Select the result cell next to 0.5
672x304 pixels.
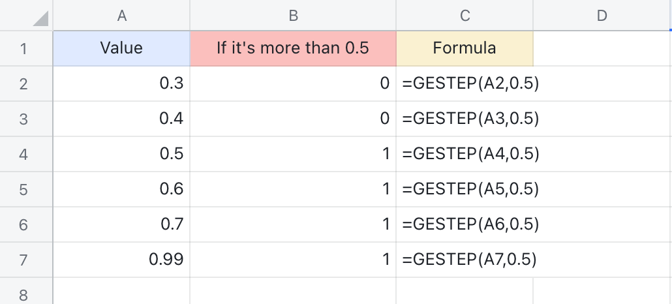click(x=293, y=154)
